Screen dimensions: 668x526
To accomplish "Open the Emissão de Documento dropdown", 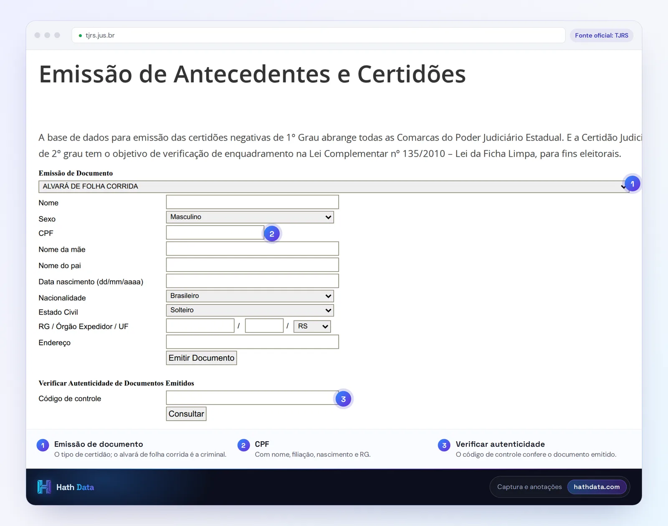I will (334, 186).
